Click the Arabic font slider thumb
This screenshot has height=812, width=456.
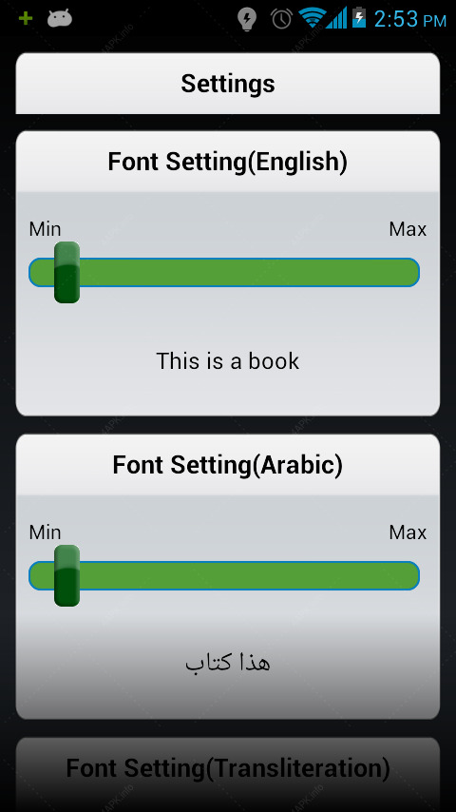pyautogui.click(x=66, y=575)
